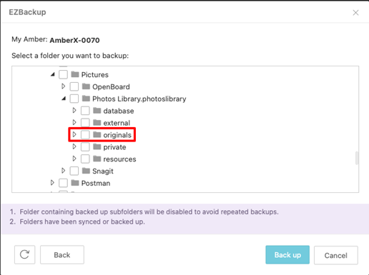Image resolution: width=369 pixels, height=275 pixels.
Task: Click the Photos Library.photoslibrary folder icon
Action: 86,99
